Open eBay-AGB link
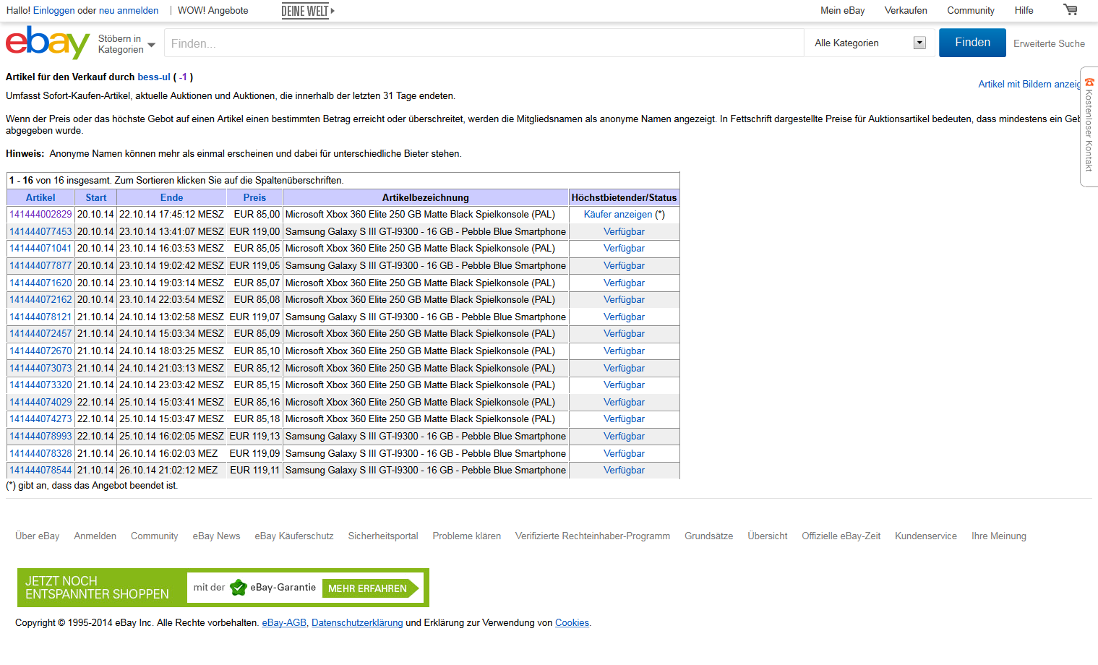The image size is (1098, 665). 284,622
